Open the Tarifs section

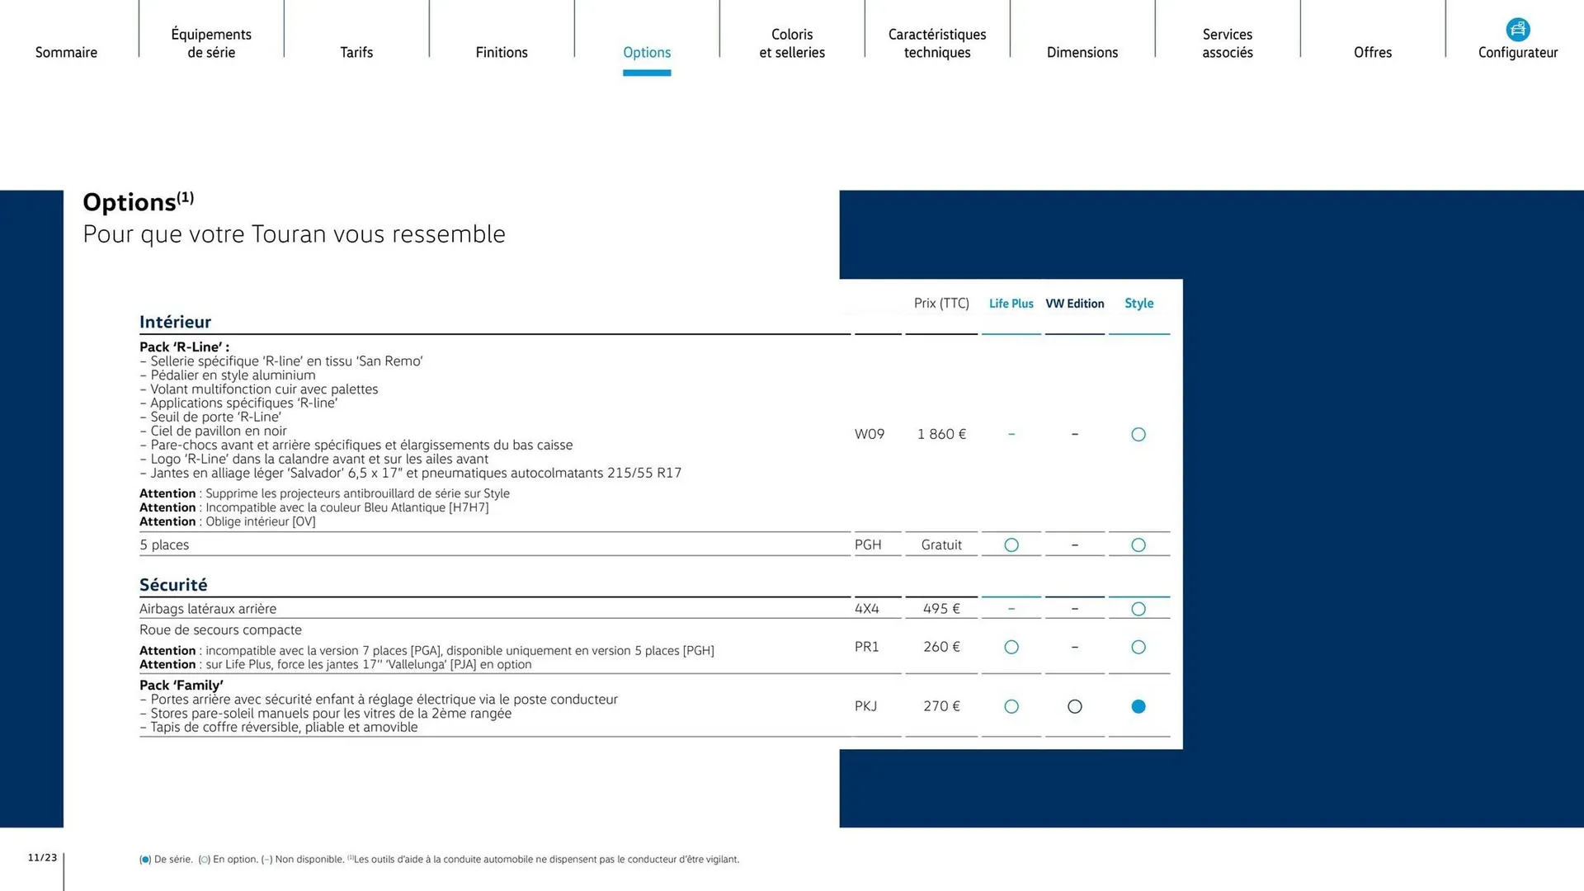(x=356, y=52)
